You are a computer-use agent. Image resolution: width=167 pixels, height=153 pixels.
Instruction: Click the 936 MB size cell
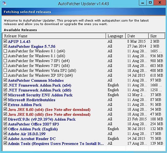[157, 56]
